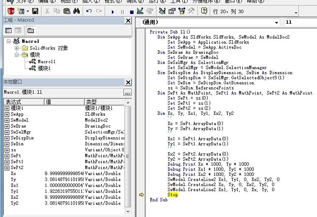Select 模块1 in the project tree
Image resolution: width=317 pixels, height=217 pixels.
44,68
